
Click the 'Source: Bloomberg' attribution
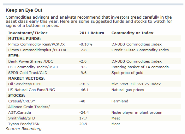[23, 129]
